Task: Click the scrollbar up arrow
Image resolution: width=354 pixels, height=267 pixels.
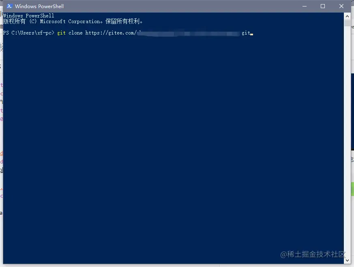Action: (347, 16)
